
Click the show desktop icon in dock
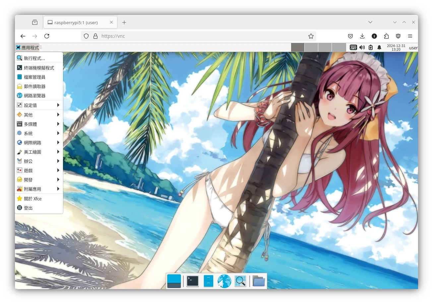pos(174,281)
